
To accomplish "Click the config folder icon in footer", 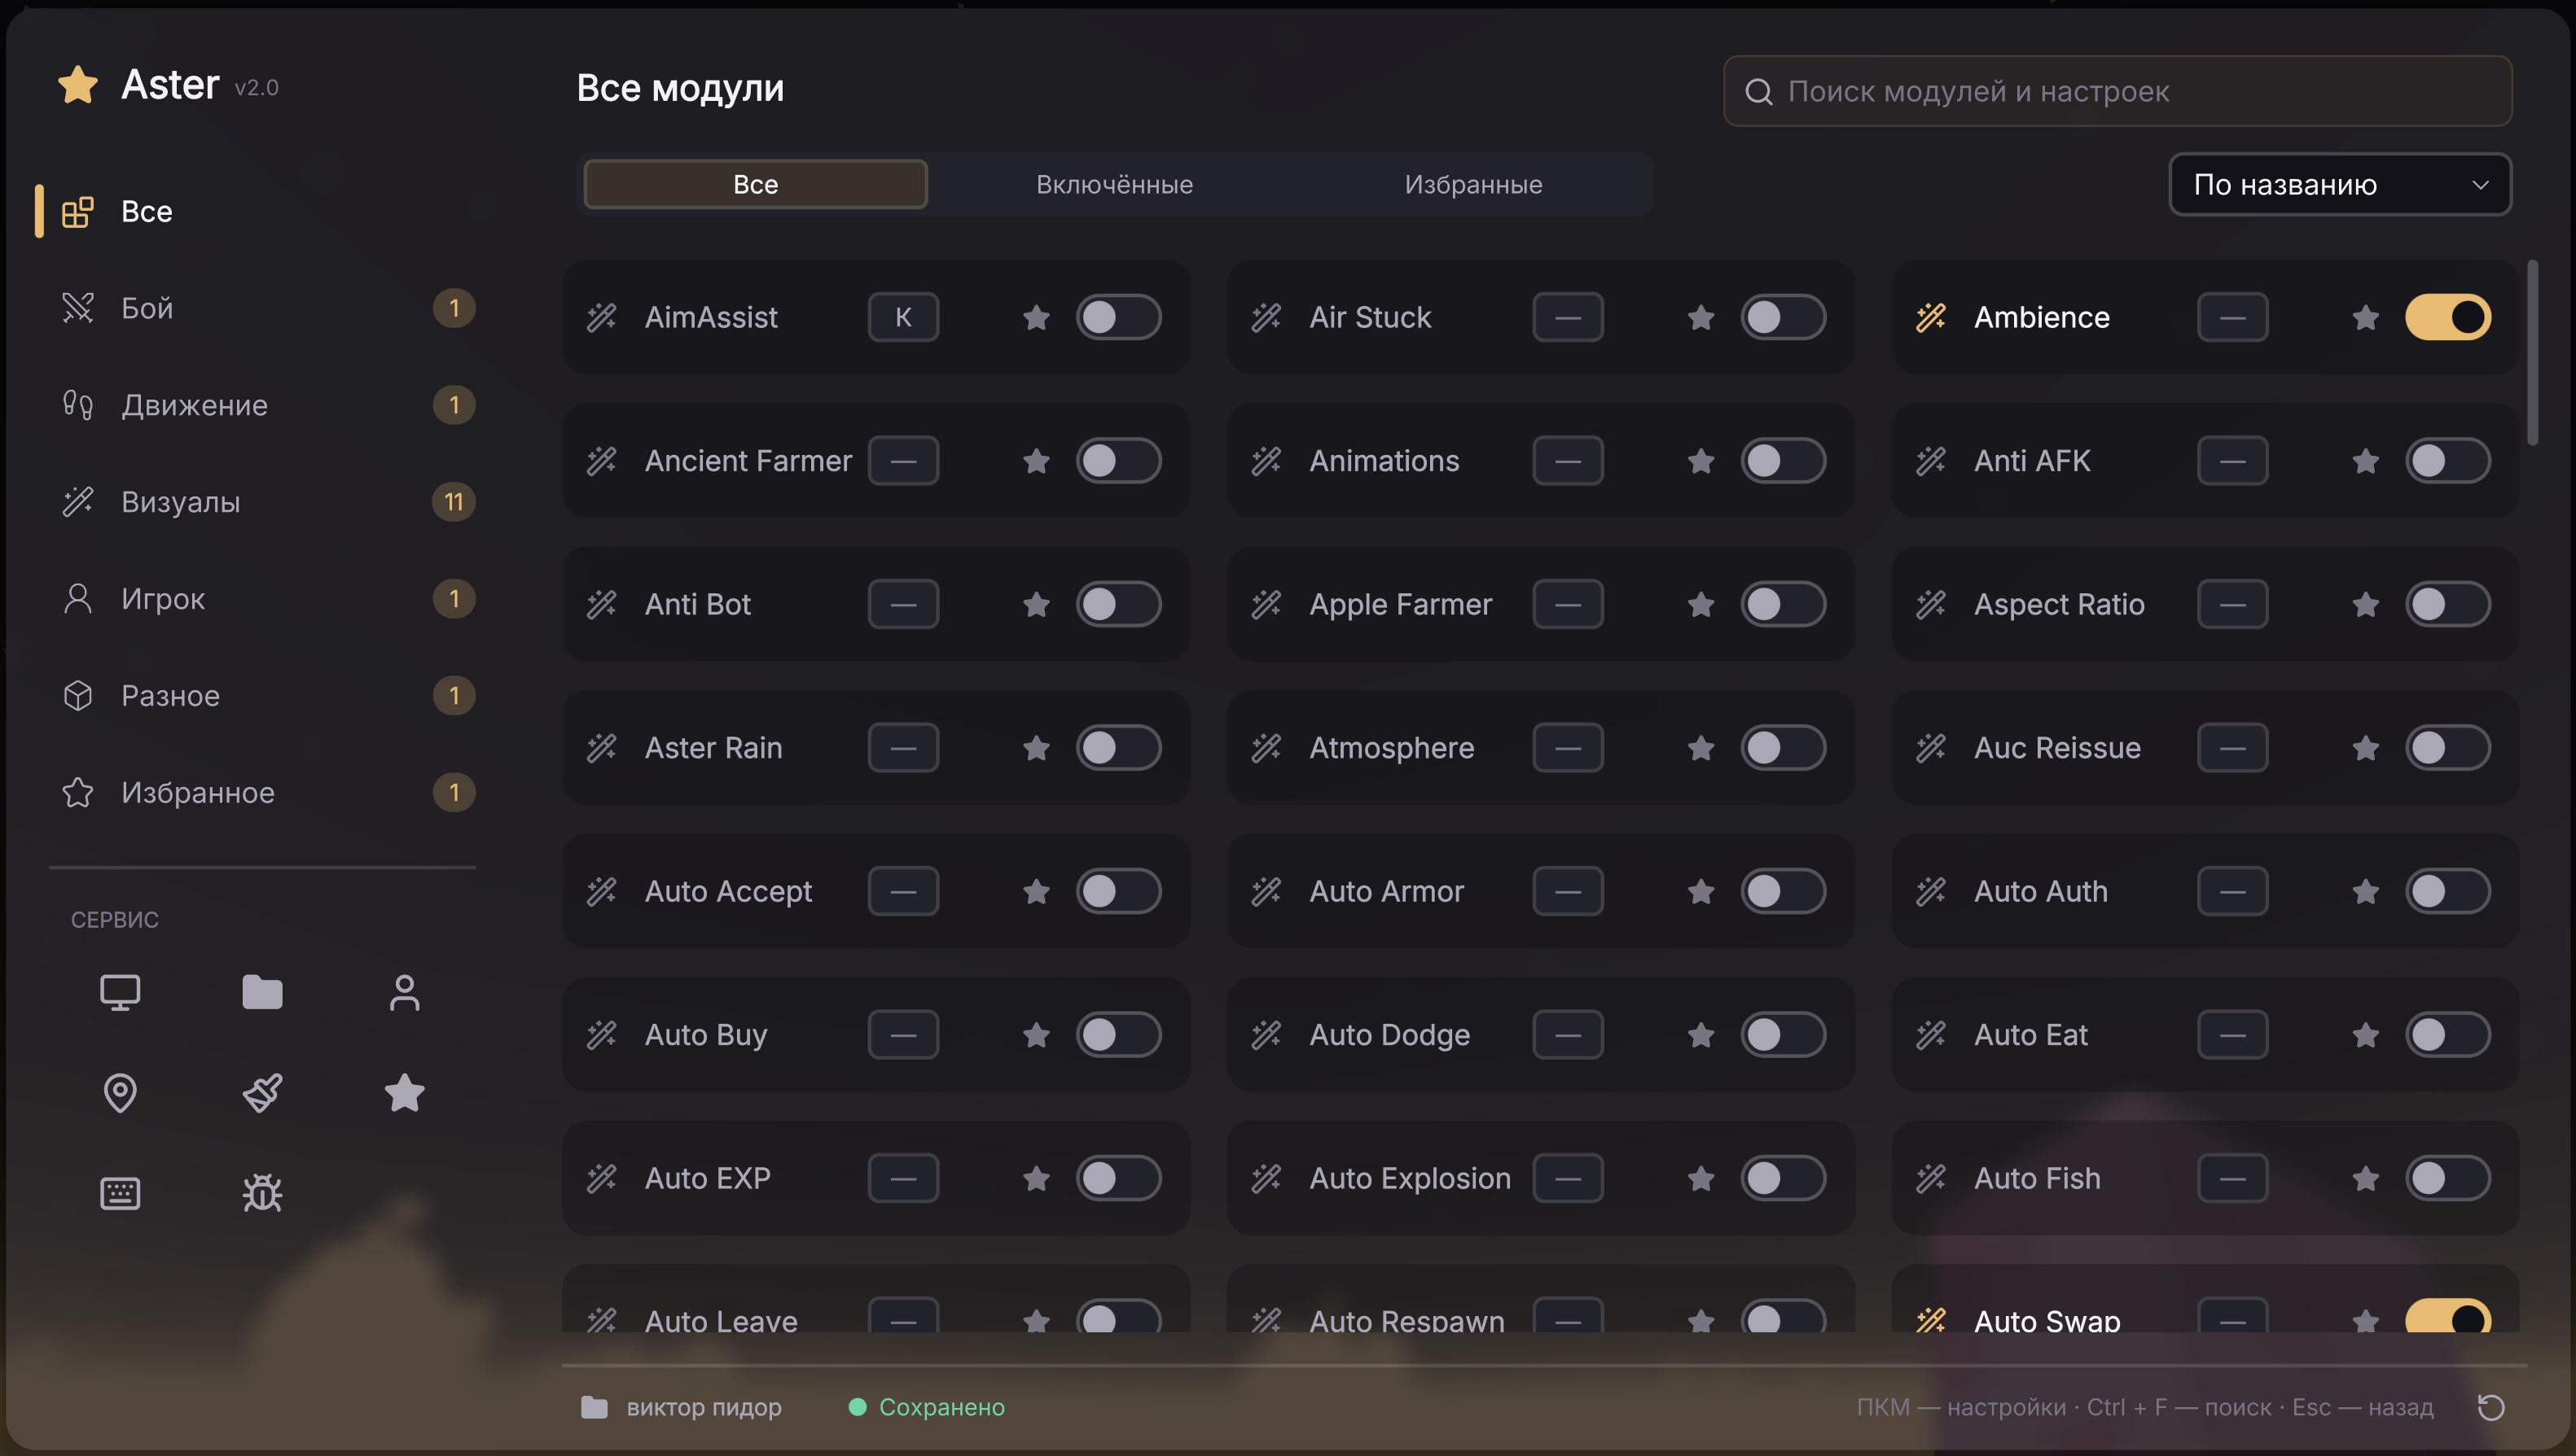I will (x=595, y=1407).
